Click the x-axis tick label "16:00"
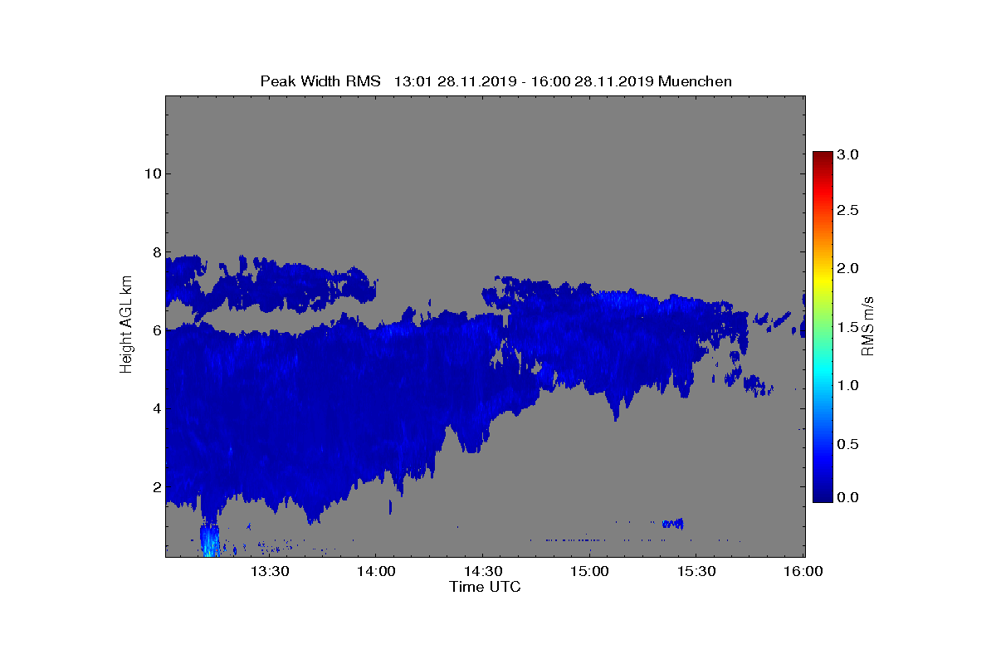 [x=803, y=571]
